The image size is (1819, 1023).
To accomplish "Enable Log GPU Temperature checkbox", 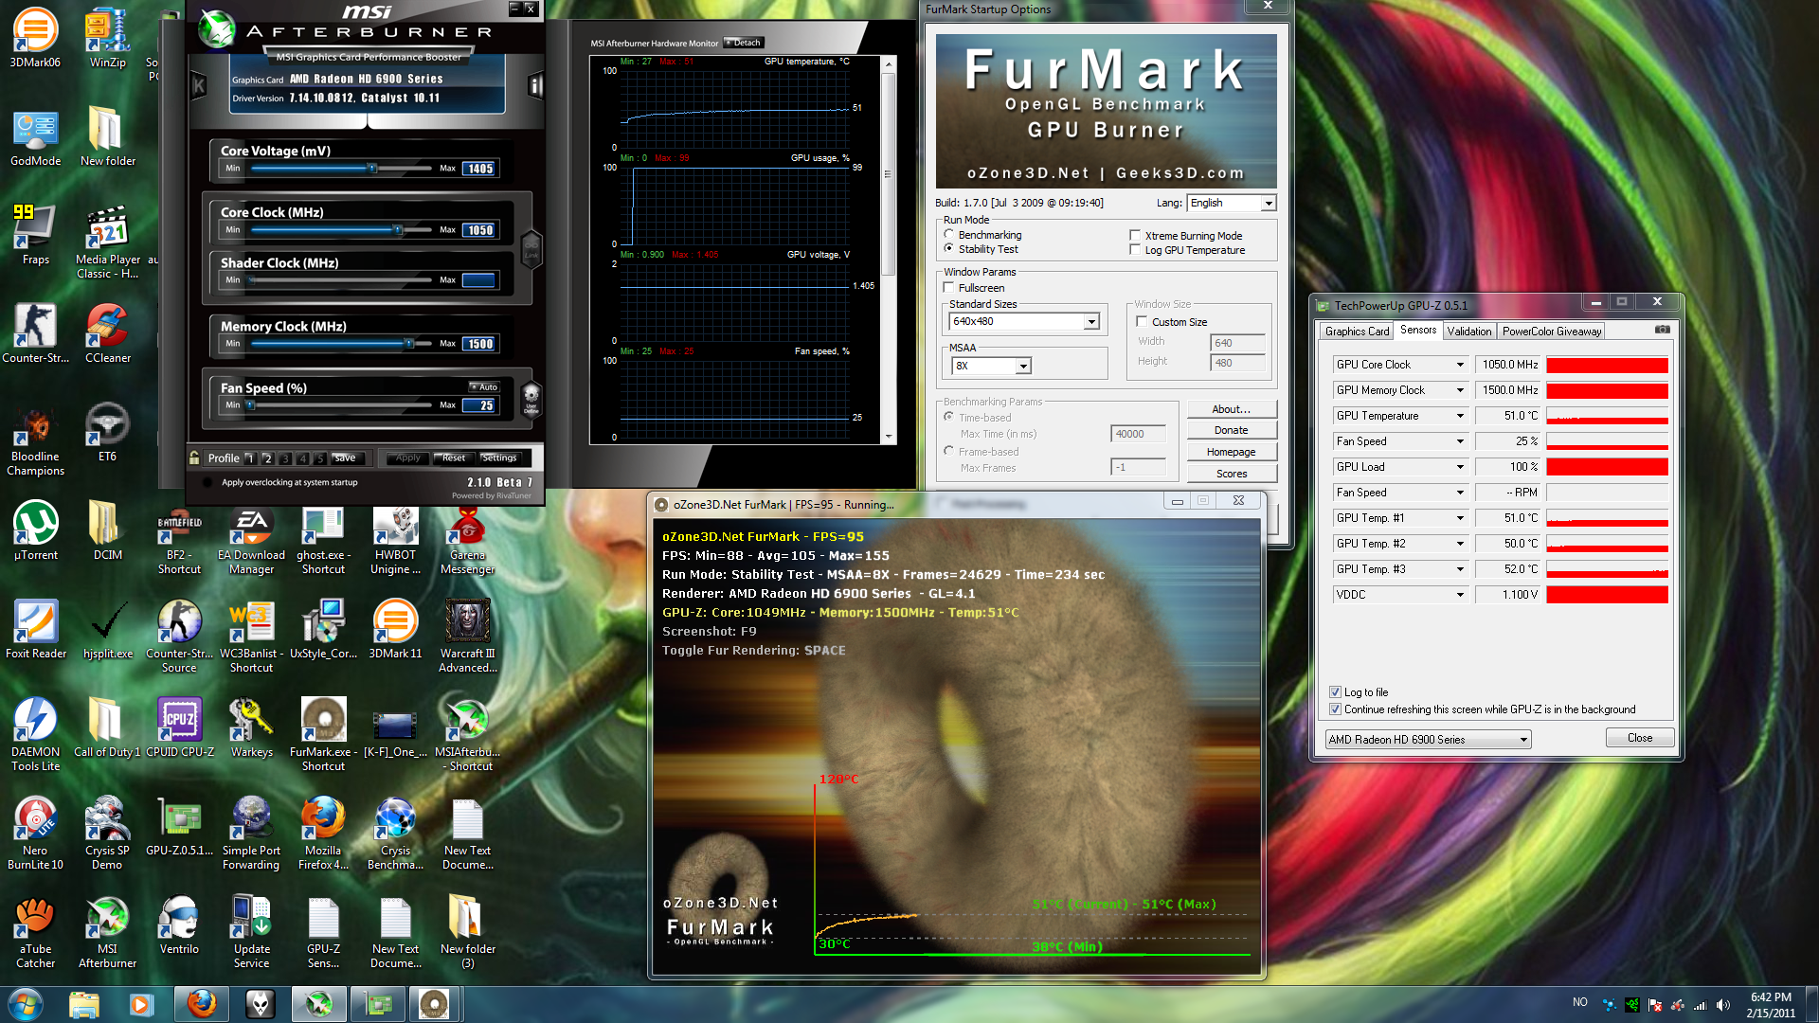I will 1135,249.
